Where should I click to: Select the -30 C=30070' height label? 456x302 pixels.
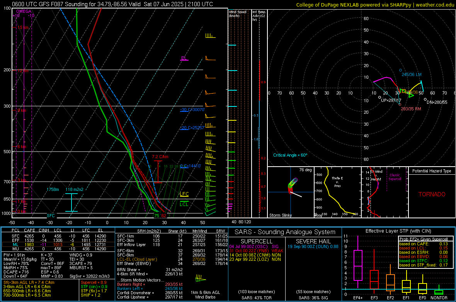(192, 110)
